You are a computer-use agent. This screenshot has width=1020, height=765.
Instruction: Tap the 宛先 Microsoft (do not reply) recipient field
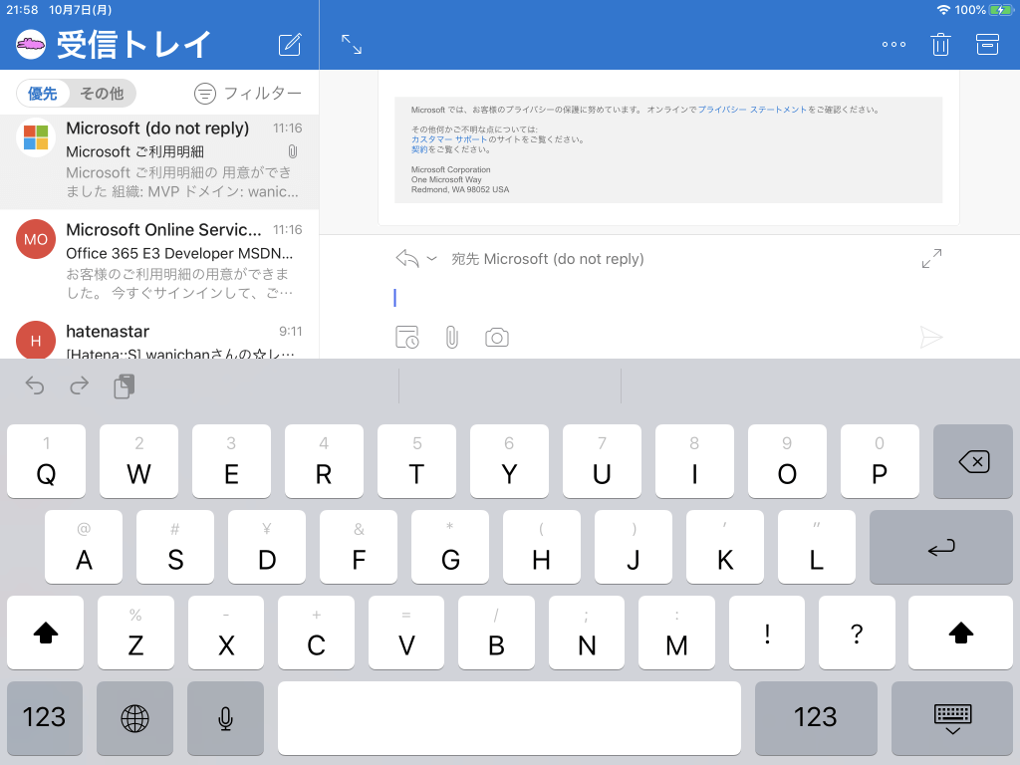(547, 259)
